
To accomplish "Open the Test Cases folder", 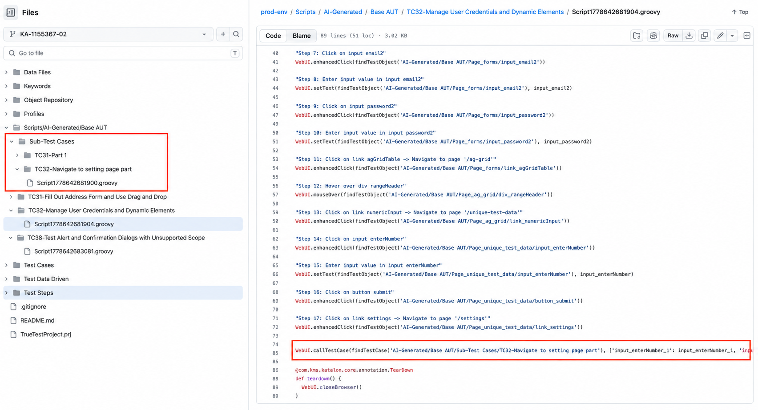I will coord(39,265).
